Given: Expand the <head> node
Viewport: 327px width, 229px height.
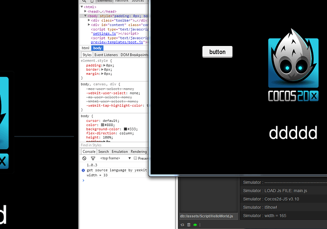Looking at the screenshot, I should [85, 11].
